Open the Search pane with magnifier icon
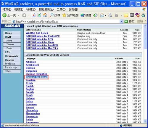The height and width of the screenshot is (128, 148). coord(52,15)
